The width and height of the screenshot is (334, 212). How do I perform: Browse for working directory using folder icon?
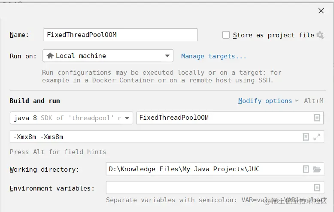coord(317,169)
